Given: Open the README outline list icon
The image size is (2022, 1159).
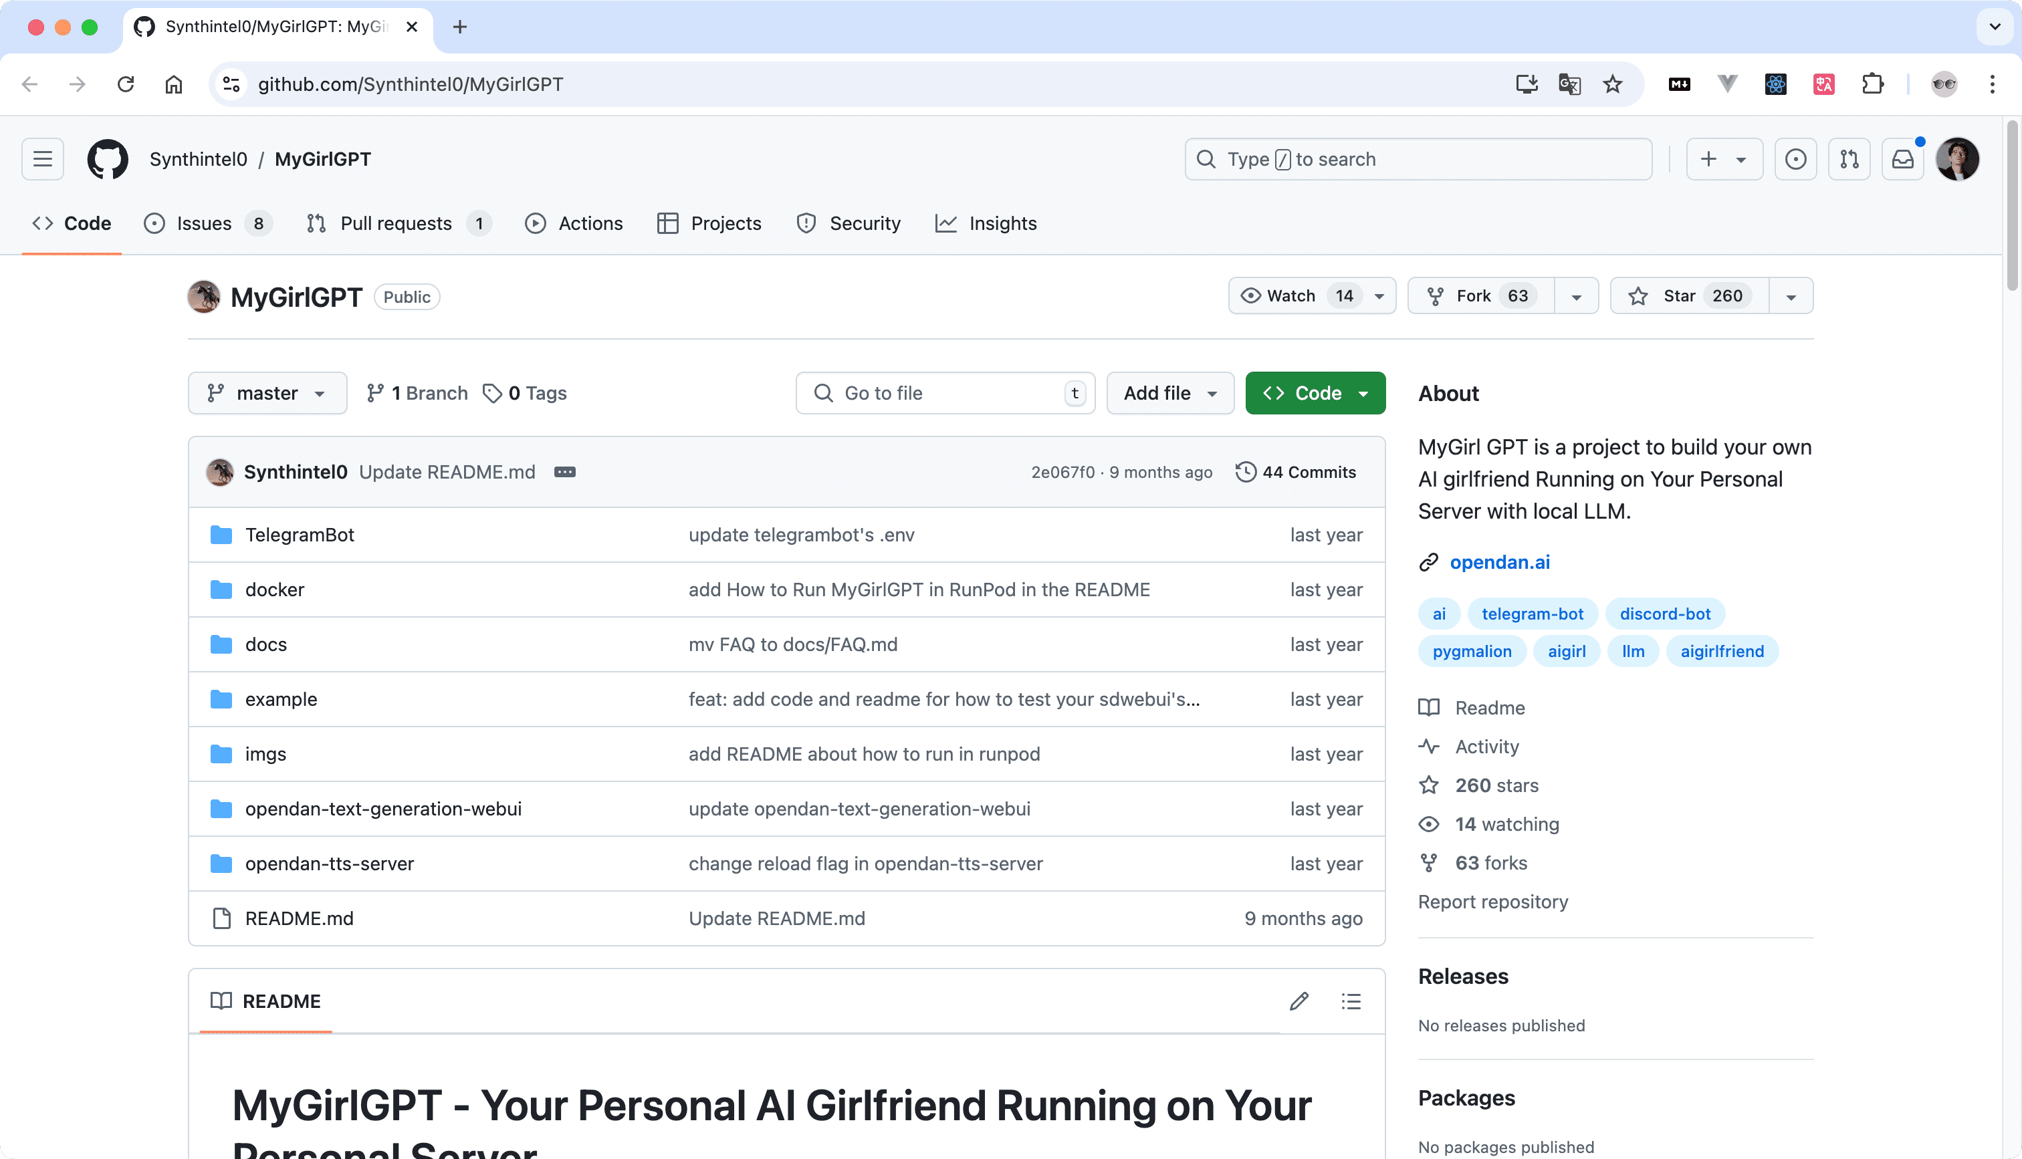Looking at the screenshot, I should 1351,1001.
